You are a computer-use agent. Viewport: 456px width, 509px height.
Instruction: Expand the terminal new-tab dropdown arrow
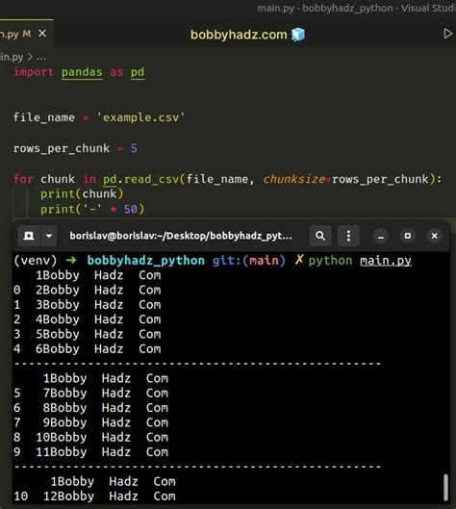(x=49, y=236)
